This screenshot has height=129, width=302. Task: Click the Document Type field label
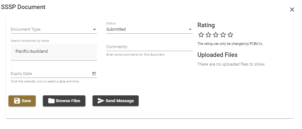[26, 29]
